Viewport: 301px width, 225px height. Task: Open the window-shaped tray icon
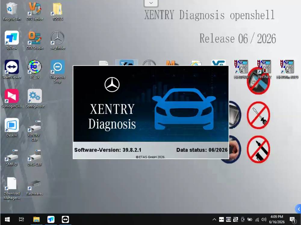point(228,219)
